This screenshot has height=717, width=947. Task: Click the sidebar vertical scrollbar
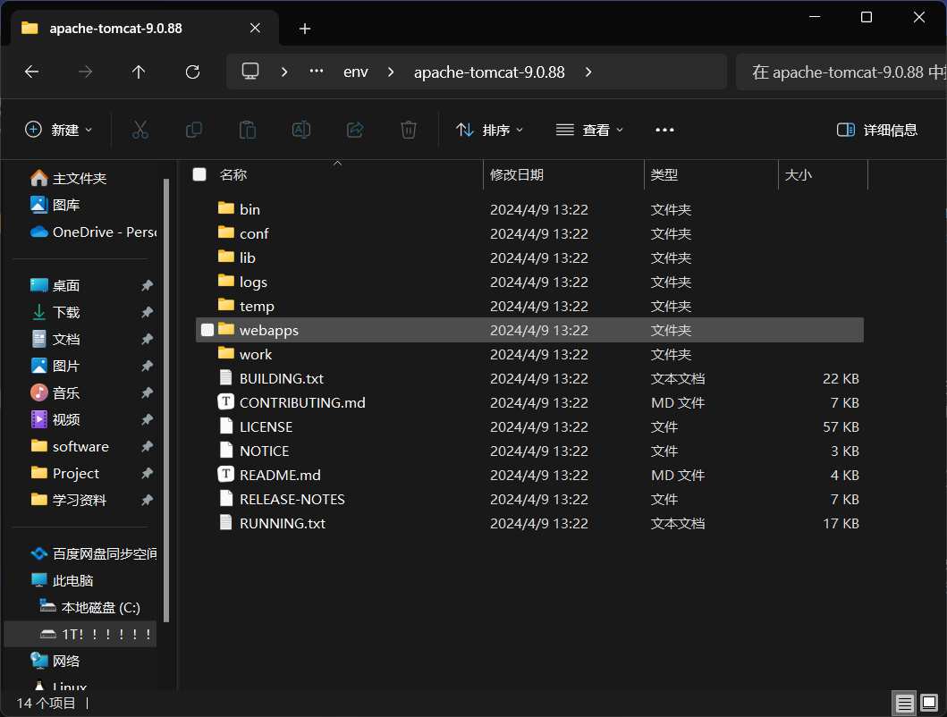click(166, 400)
